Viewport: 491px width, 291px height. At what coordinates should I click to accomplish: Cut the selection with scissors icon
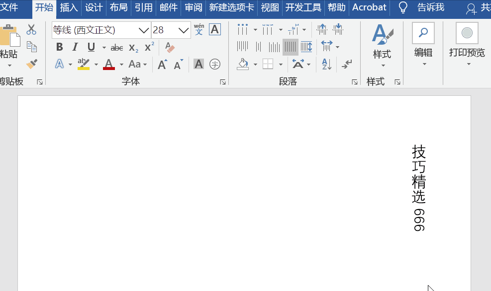pos(31,29)
